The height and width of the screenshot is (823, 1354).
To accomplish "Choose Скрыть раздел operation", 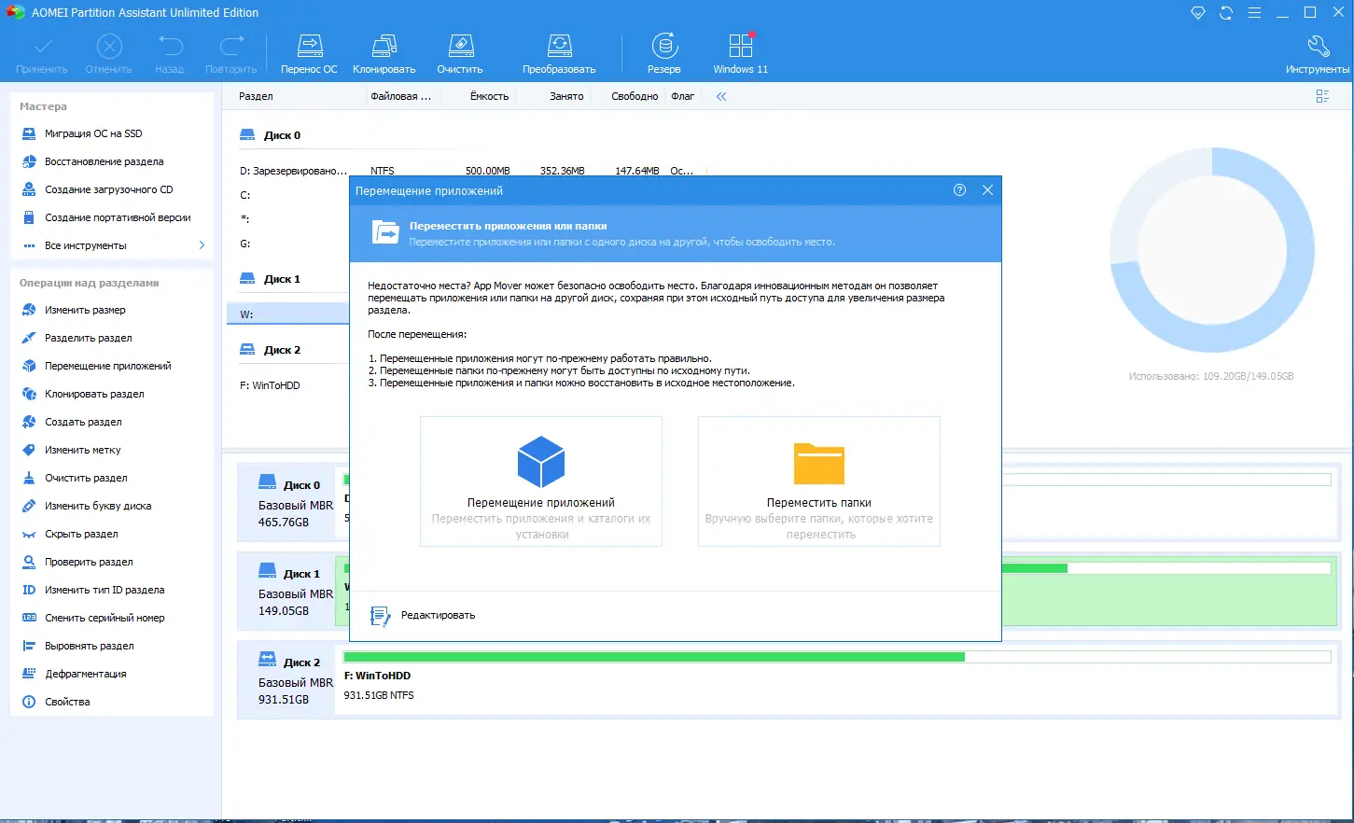I will [81, 534].
